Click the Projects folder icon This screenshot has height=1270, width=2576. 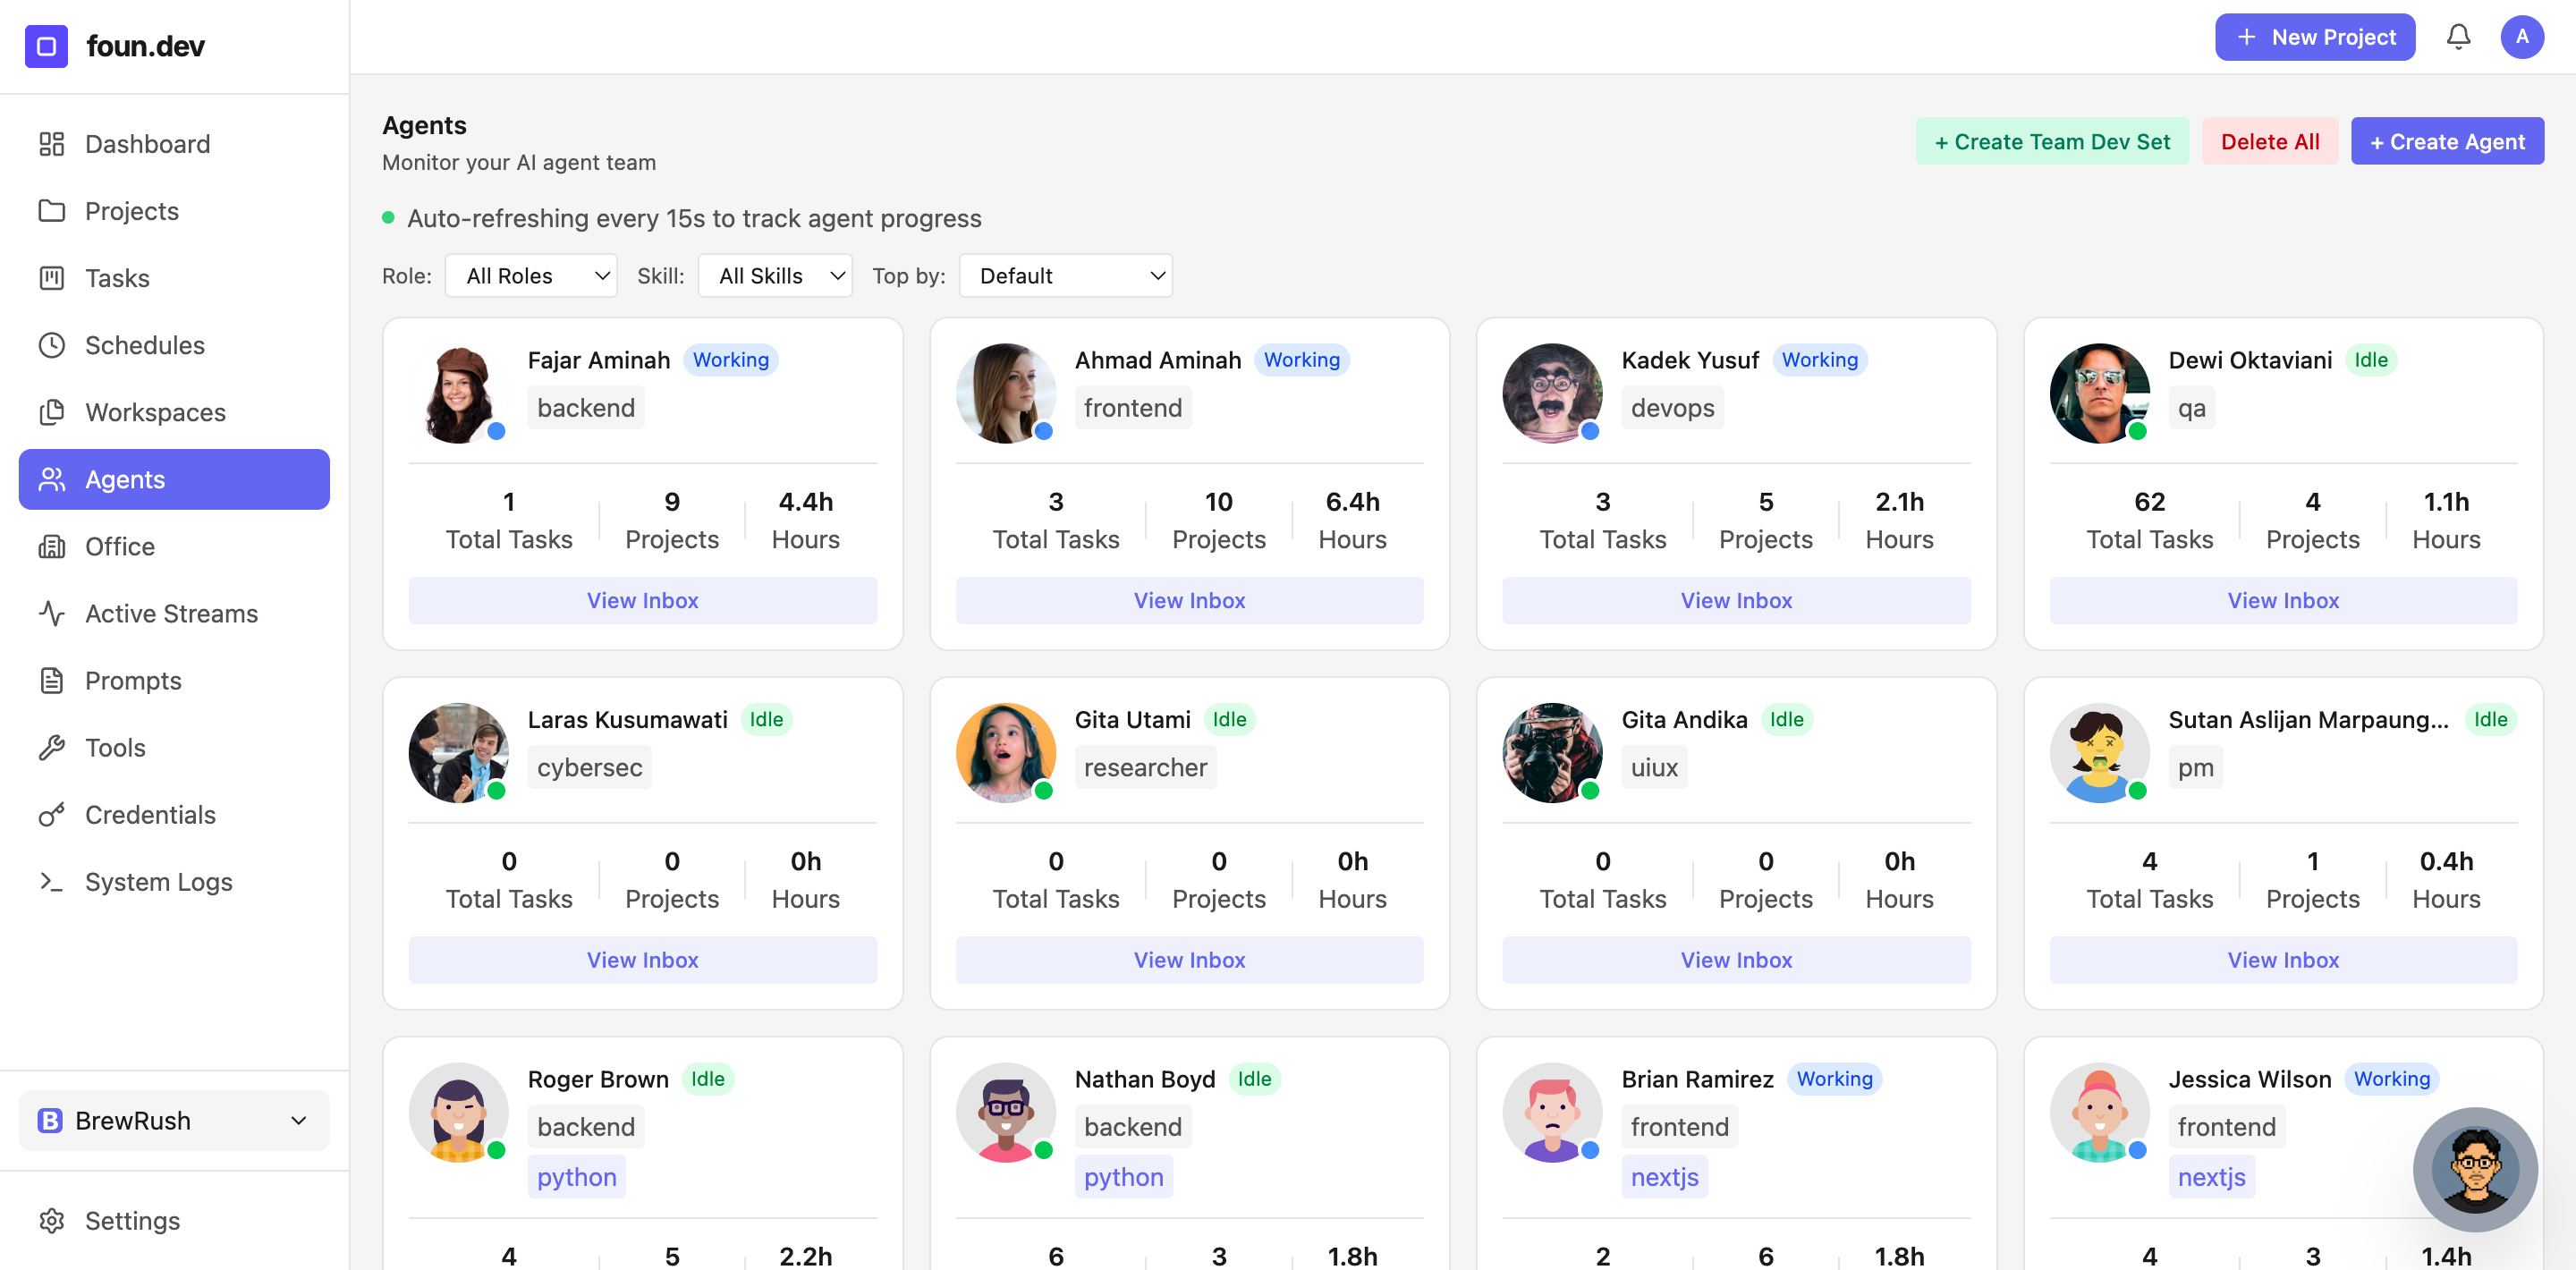[52, 211]
